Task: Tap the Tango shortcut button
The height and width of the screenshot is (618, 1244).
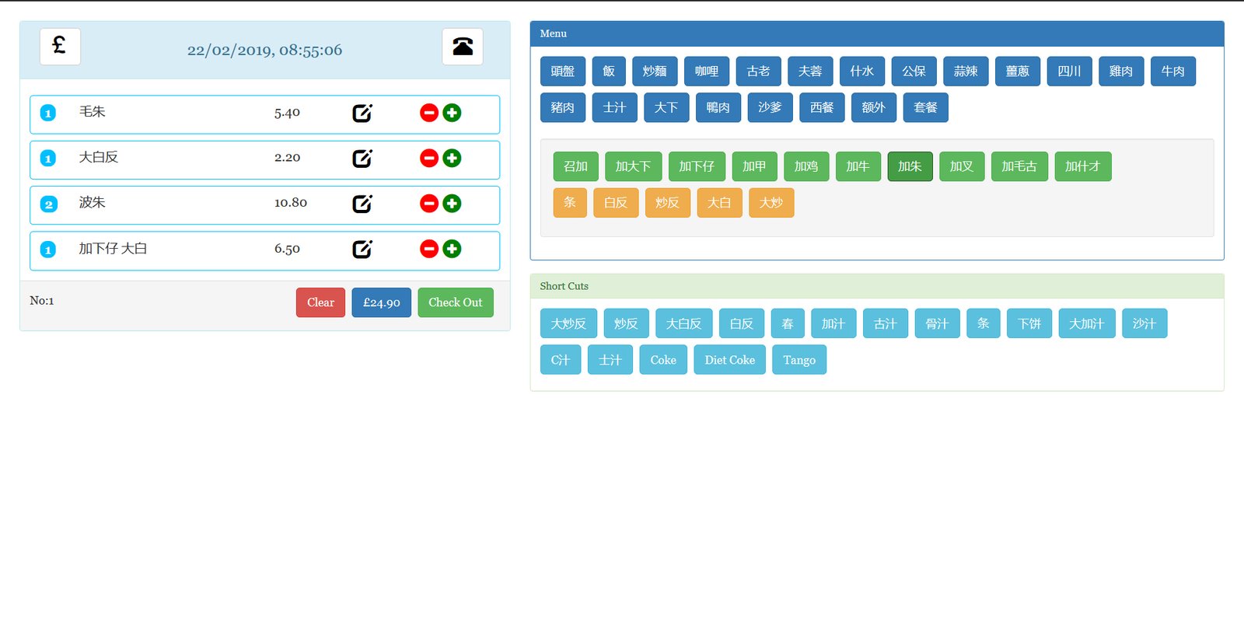Action: (798, 360)
